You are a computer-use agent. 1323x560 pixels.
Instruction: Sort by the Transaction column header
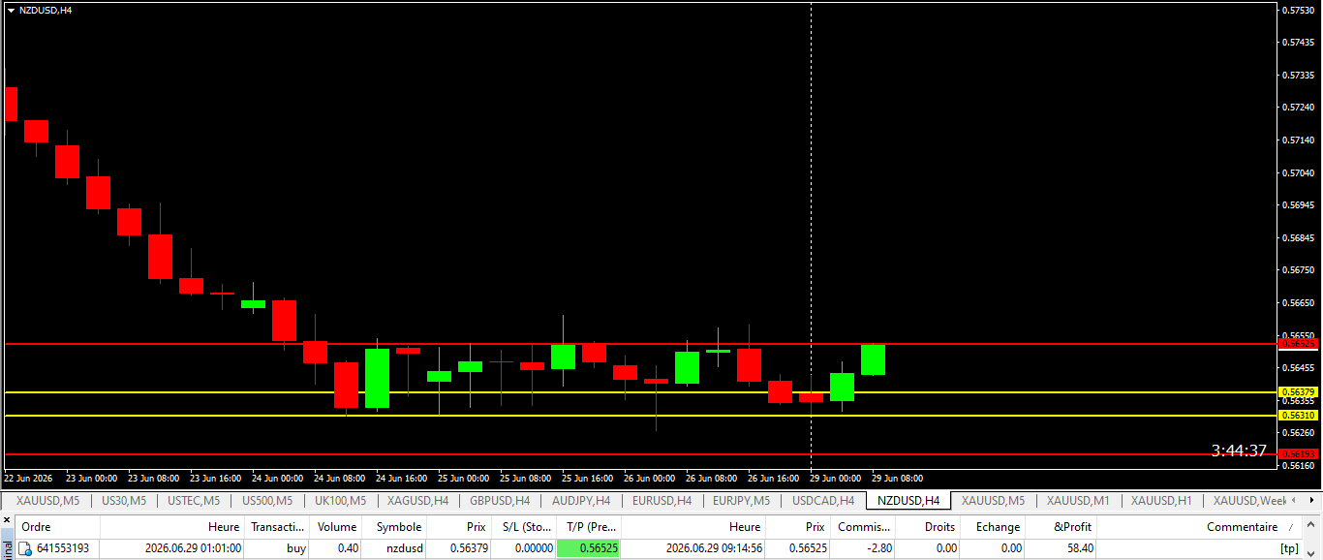coord(277,527)
